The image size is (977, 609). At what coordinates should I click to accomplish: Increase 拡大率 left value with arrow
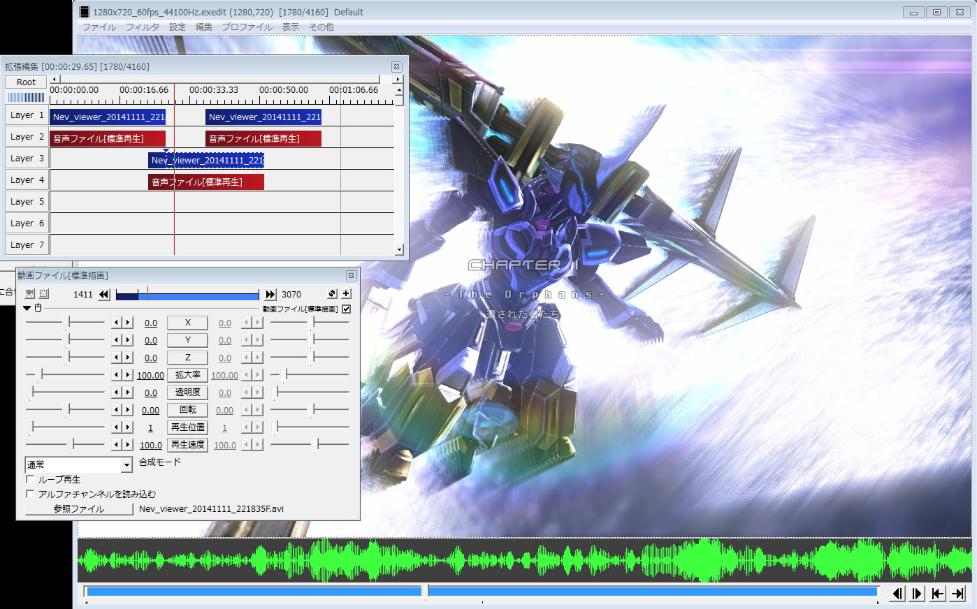tap(127, 375)
